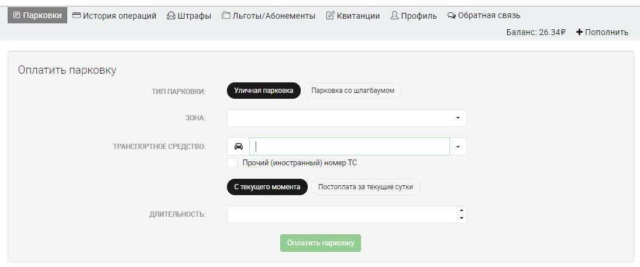Click inside the Длительность input field
Viewport: 640px width, 267px height.
coord(342,214)
